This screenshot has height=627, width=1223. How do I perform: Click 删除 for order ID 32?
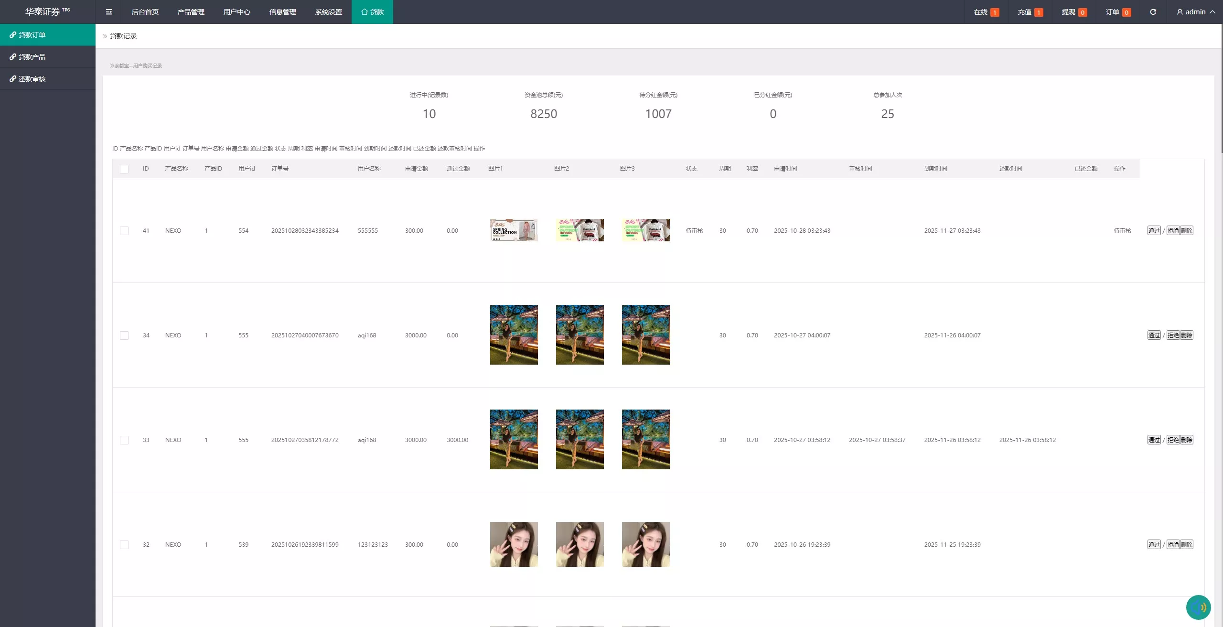pyautogui.click(x=1187, y=544)
